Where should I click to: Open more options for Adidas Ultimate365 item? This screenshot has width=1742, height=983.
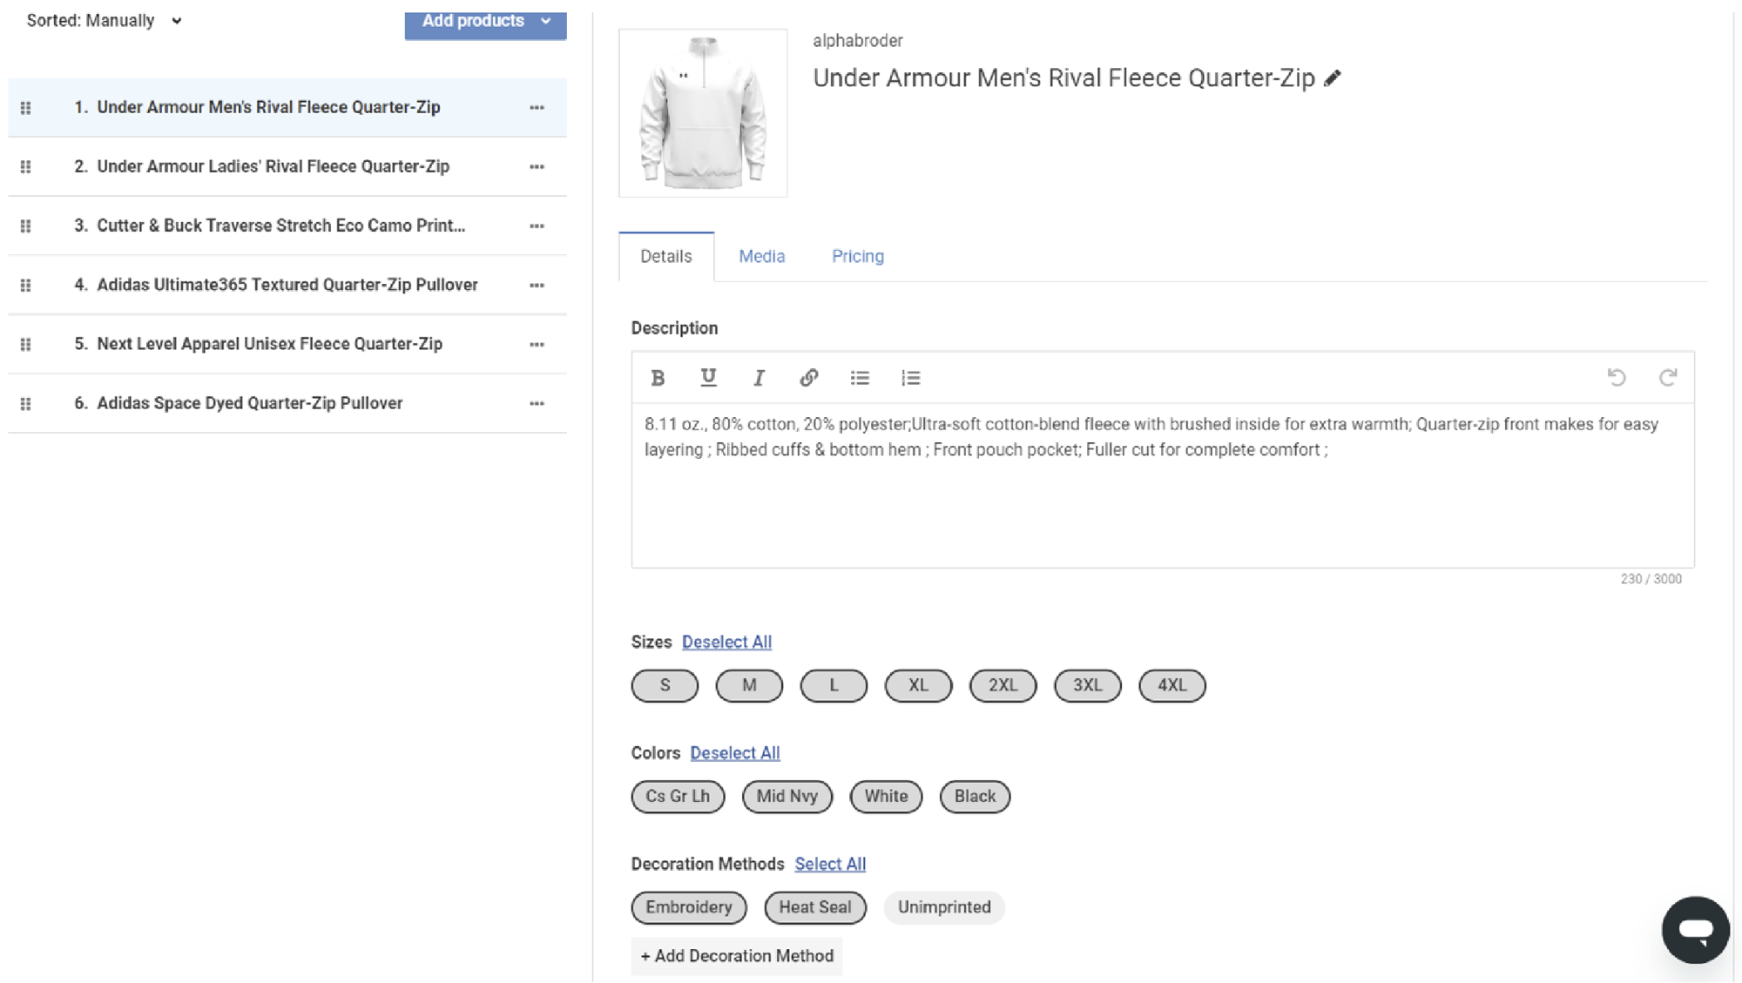[537, 286]
